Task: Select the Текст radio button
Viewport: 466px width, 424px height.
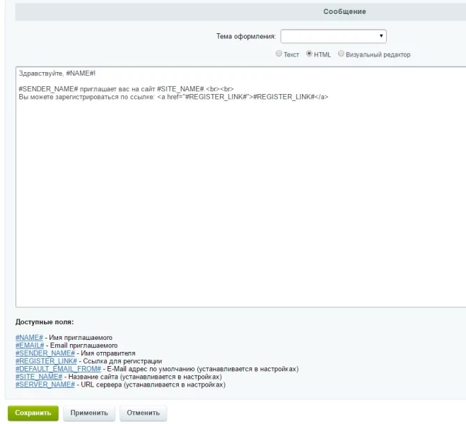Action: (279, 54)
